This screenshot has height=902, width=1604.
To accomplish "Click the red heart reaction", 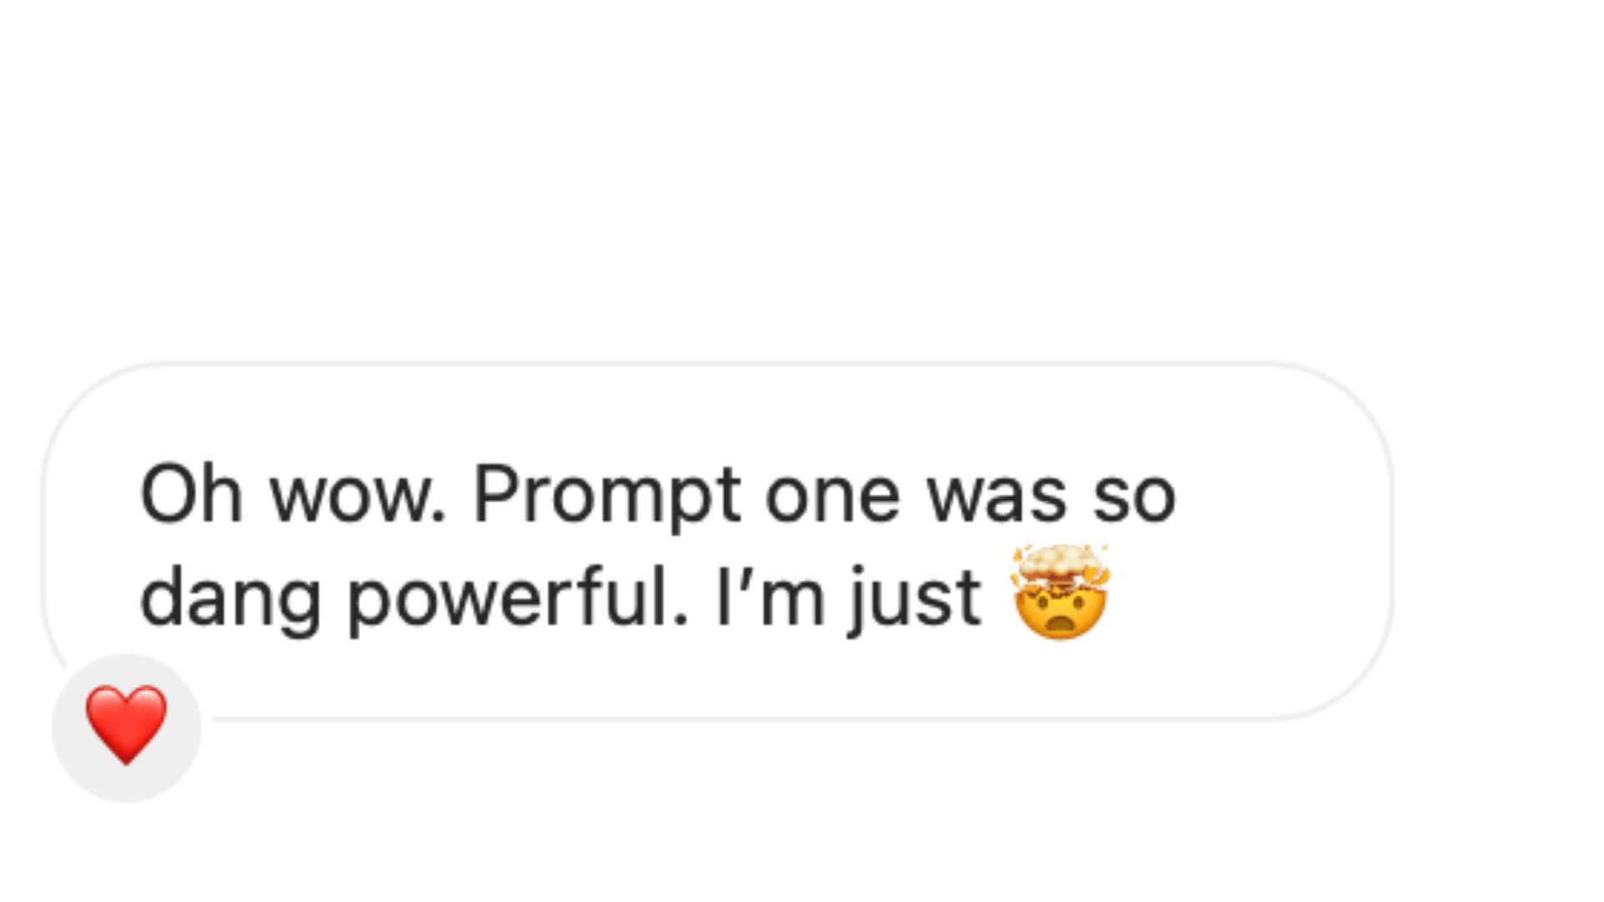I will [126, 724].
